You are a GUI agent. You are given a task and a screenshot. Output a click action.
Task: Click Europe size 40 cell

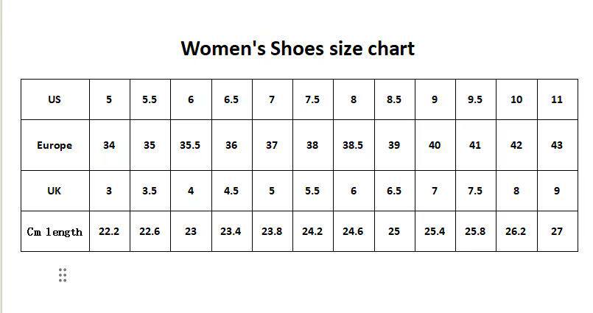click(x=435, y=145)
